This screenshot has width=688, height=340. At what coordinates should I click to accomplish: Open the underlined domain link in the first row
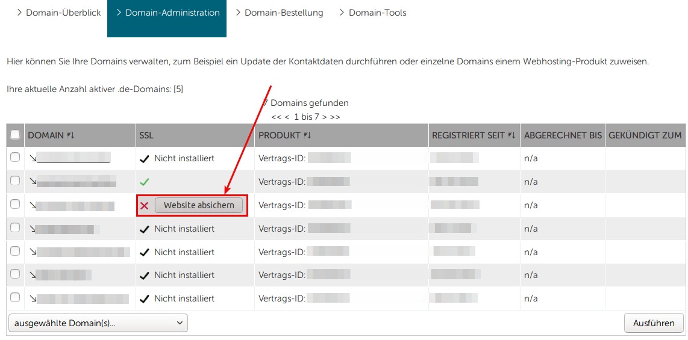tap(73, 158)
